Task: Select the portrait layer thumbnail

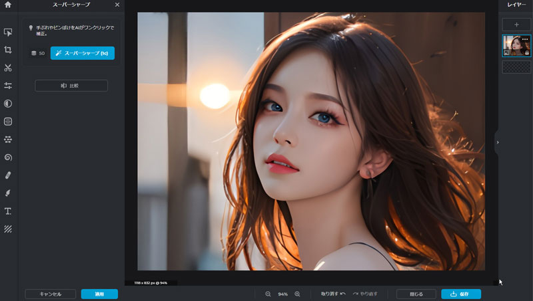Action: [x=516, y=45]
